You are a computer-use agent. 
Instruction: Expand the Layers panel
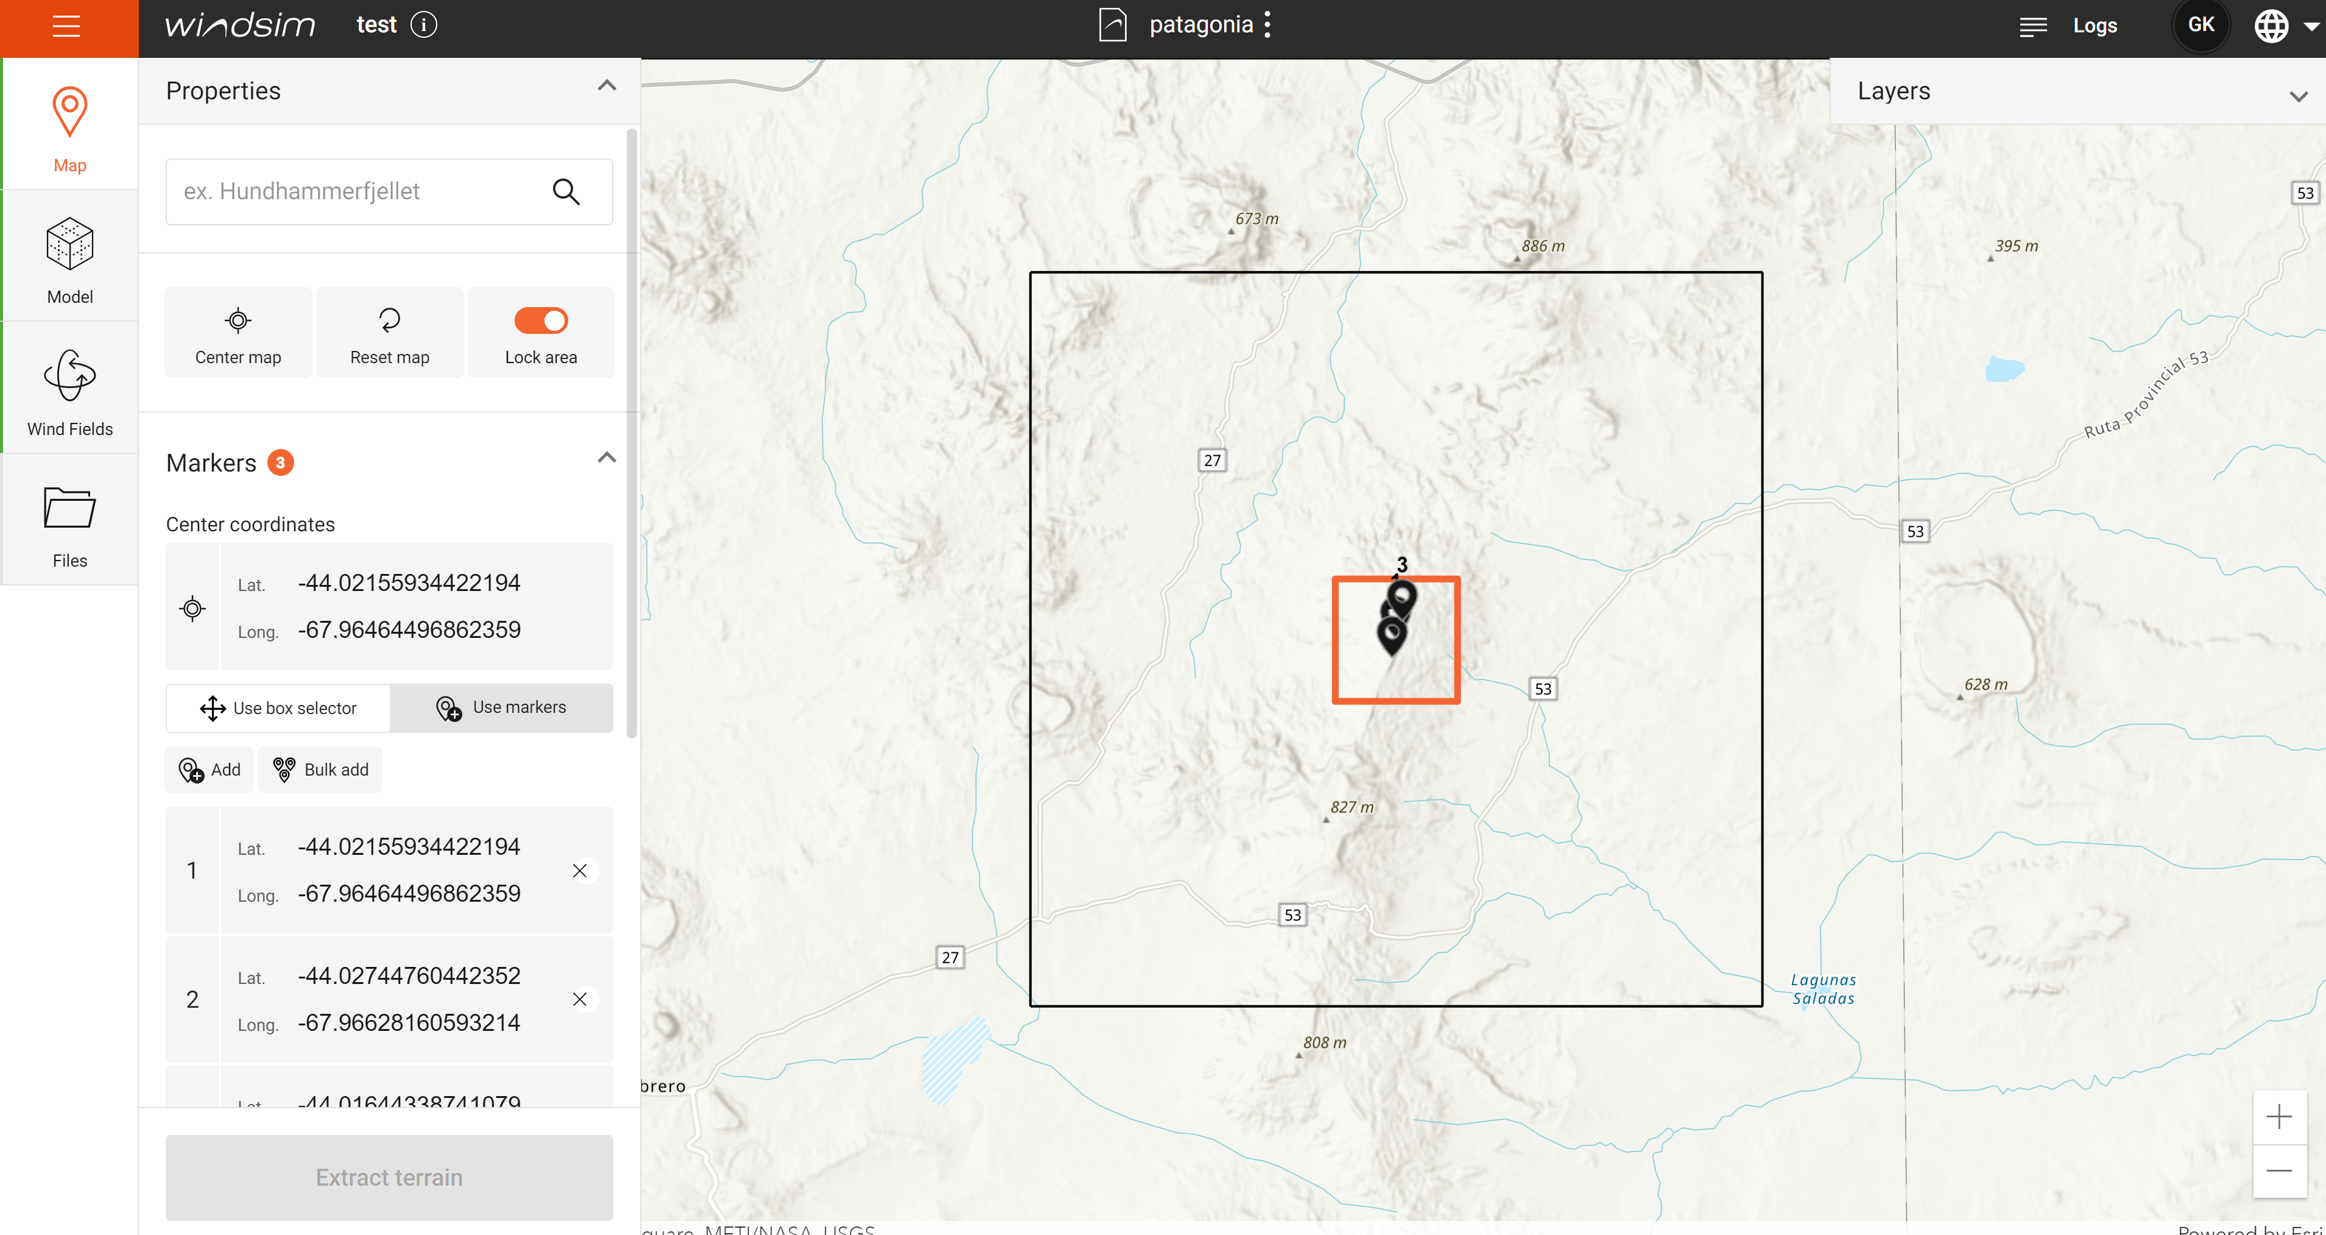(2298, 96)
